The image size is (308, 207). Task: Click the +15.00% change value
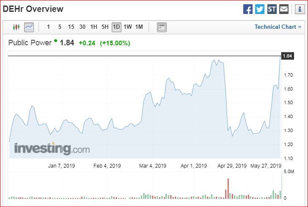115,43
